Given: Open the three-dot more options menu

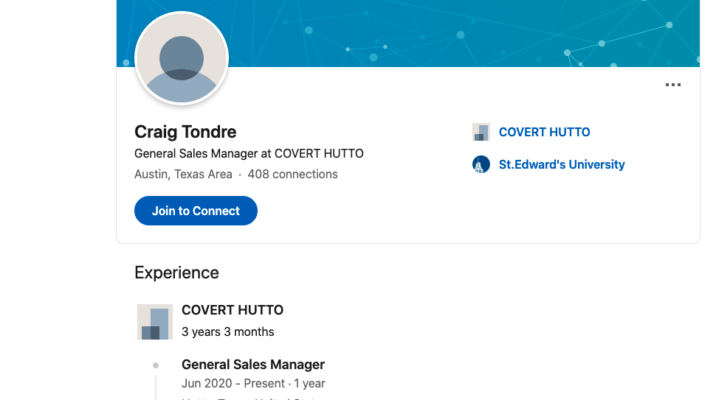Looking at the screenshot, I should click(x=672, y=85).
